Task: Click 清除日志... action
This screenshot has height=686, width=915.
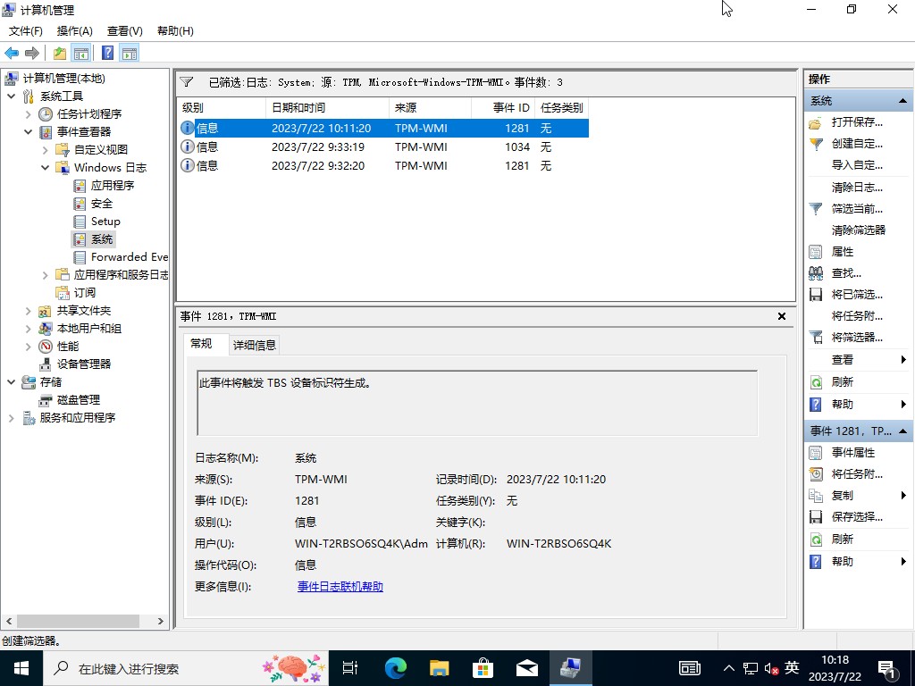Action: click(857, 188)
